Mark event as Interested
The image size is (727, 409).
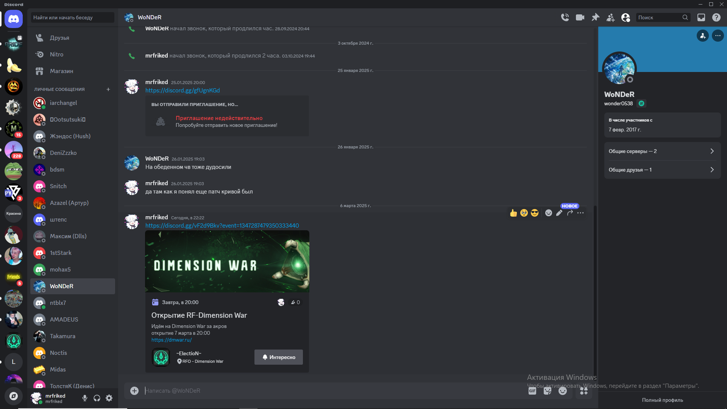(279, 357)
